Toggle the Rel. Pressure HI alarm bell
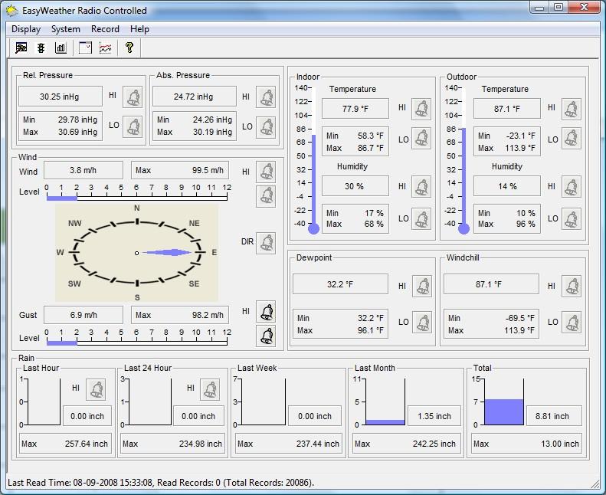 click(x=133, y=97)
